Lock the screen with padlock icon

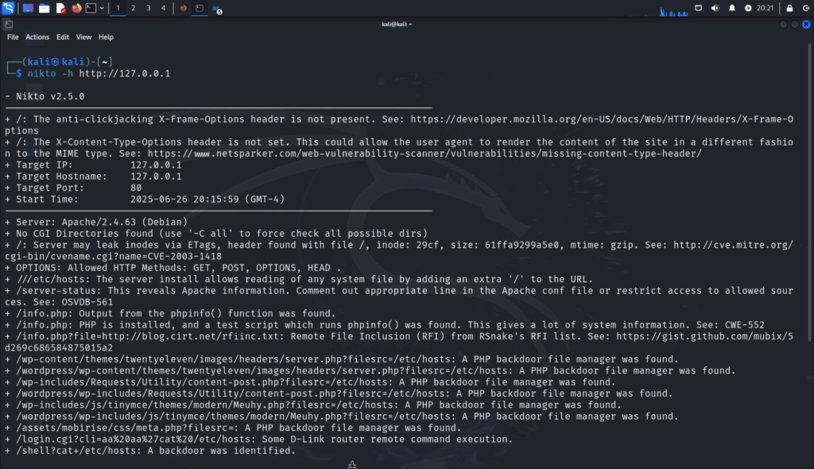(789, 8)
